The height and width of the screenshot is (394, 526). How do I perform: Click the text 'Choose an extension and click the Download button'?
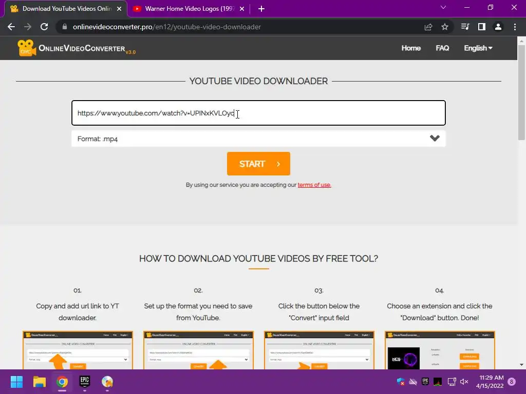[x=440, y=312]
